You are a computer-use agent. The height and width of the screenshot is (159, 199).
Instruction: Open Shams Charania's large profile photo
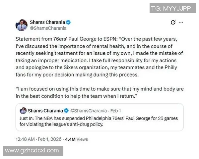(x=21, y=25)
